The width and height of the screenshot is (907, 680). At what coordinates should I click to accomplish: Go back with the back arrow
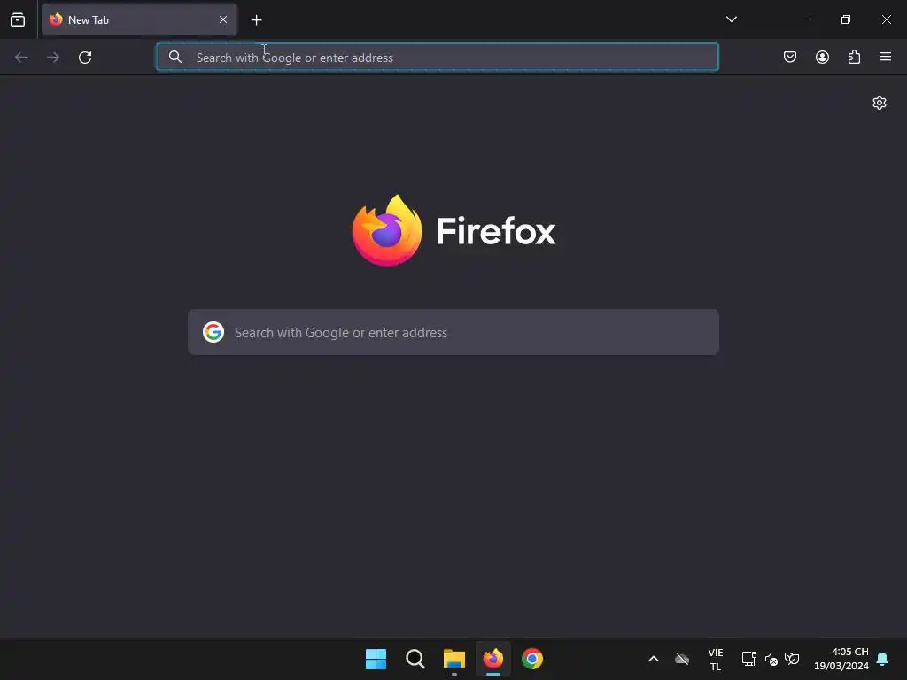(x=21, y=58)
